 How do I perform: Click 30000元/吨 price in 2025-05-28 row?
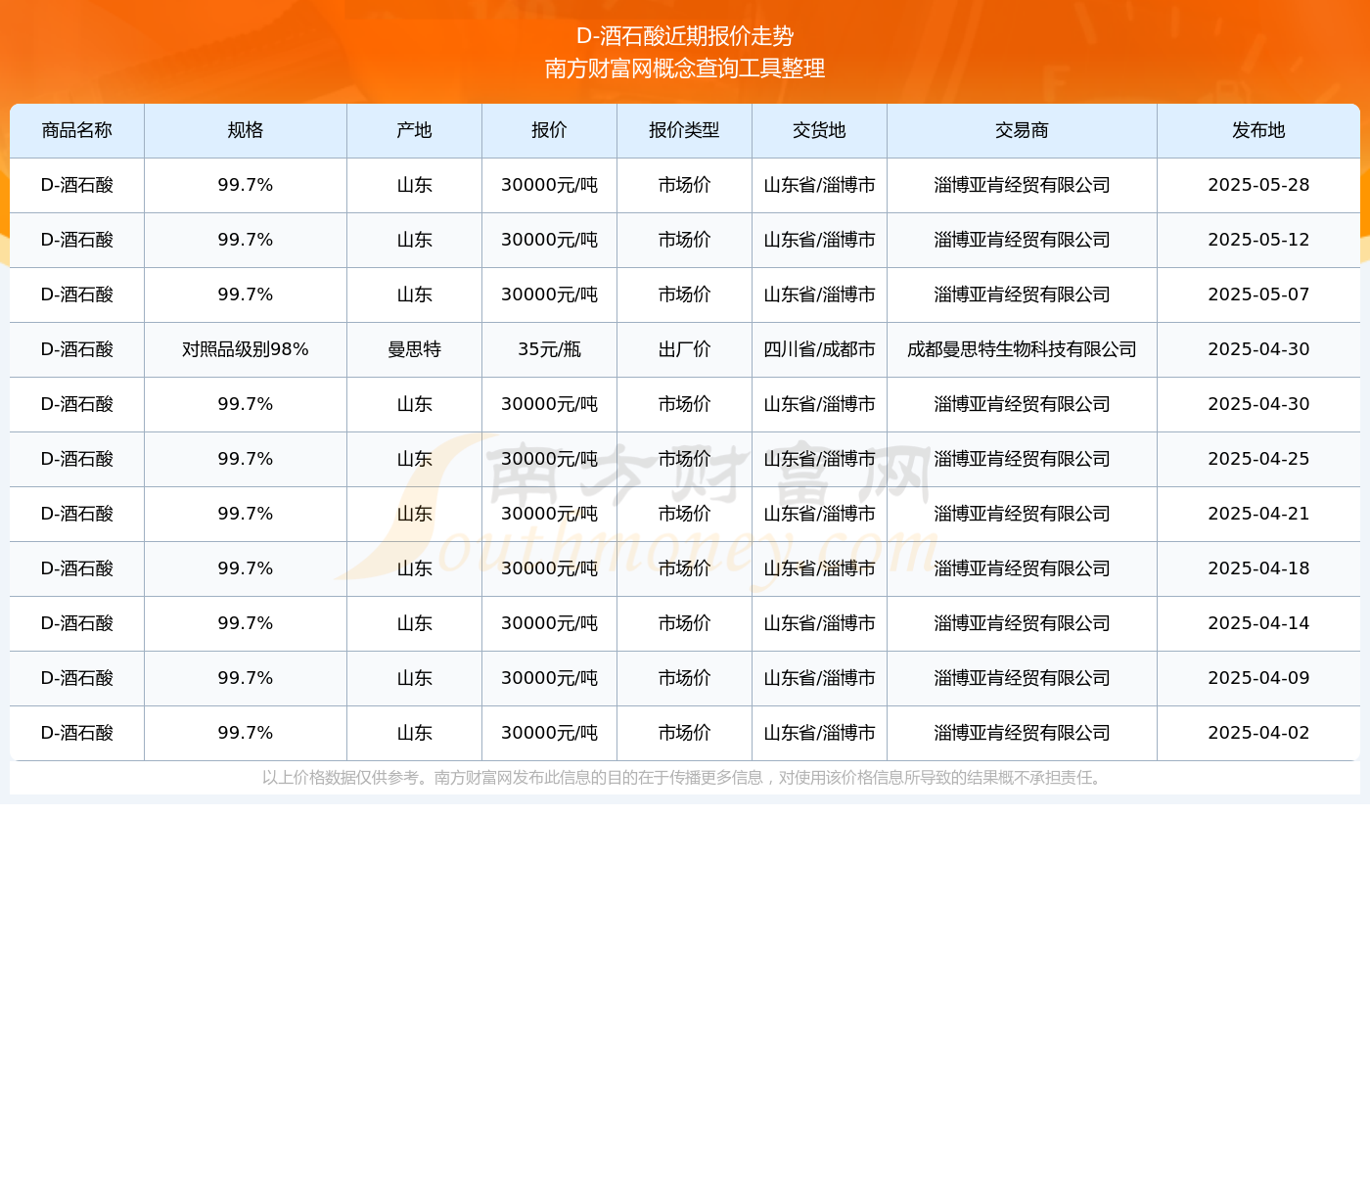click(550, 185)
